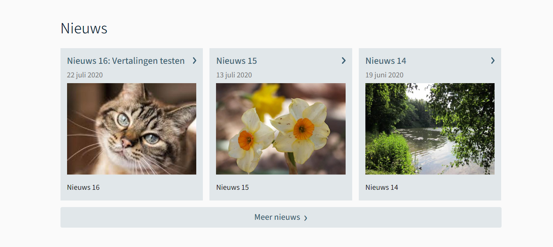Image resolution: width=553 pixels, height=247 pixels.
Task: Click the Nieuws section heading
Action: [84, 28]
